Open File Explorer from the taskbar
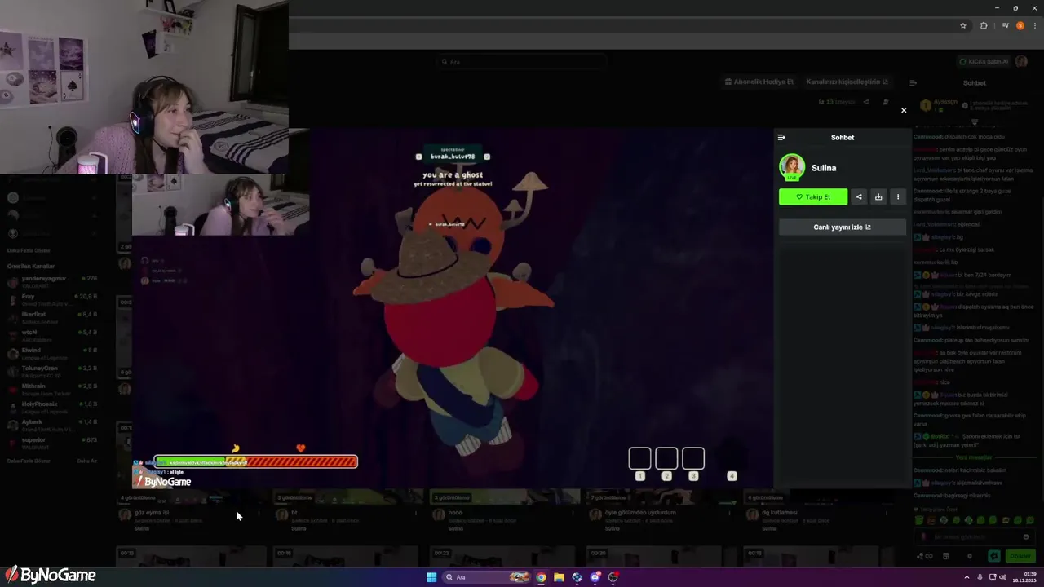This screenshot has width=1044, height=587. (559, 577)
